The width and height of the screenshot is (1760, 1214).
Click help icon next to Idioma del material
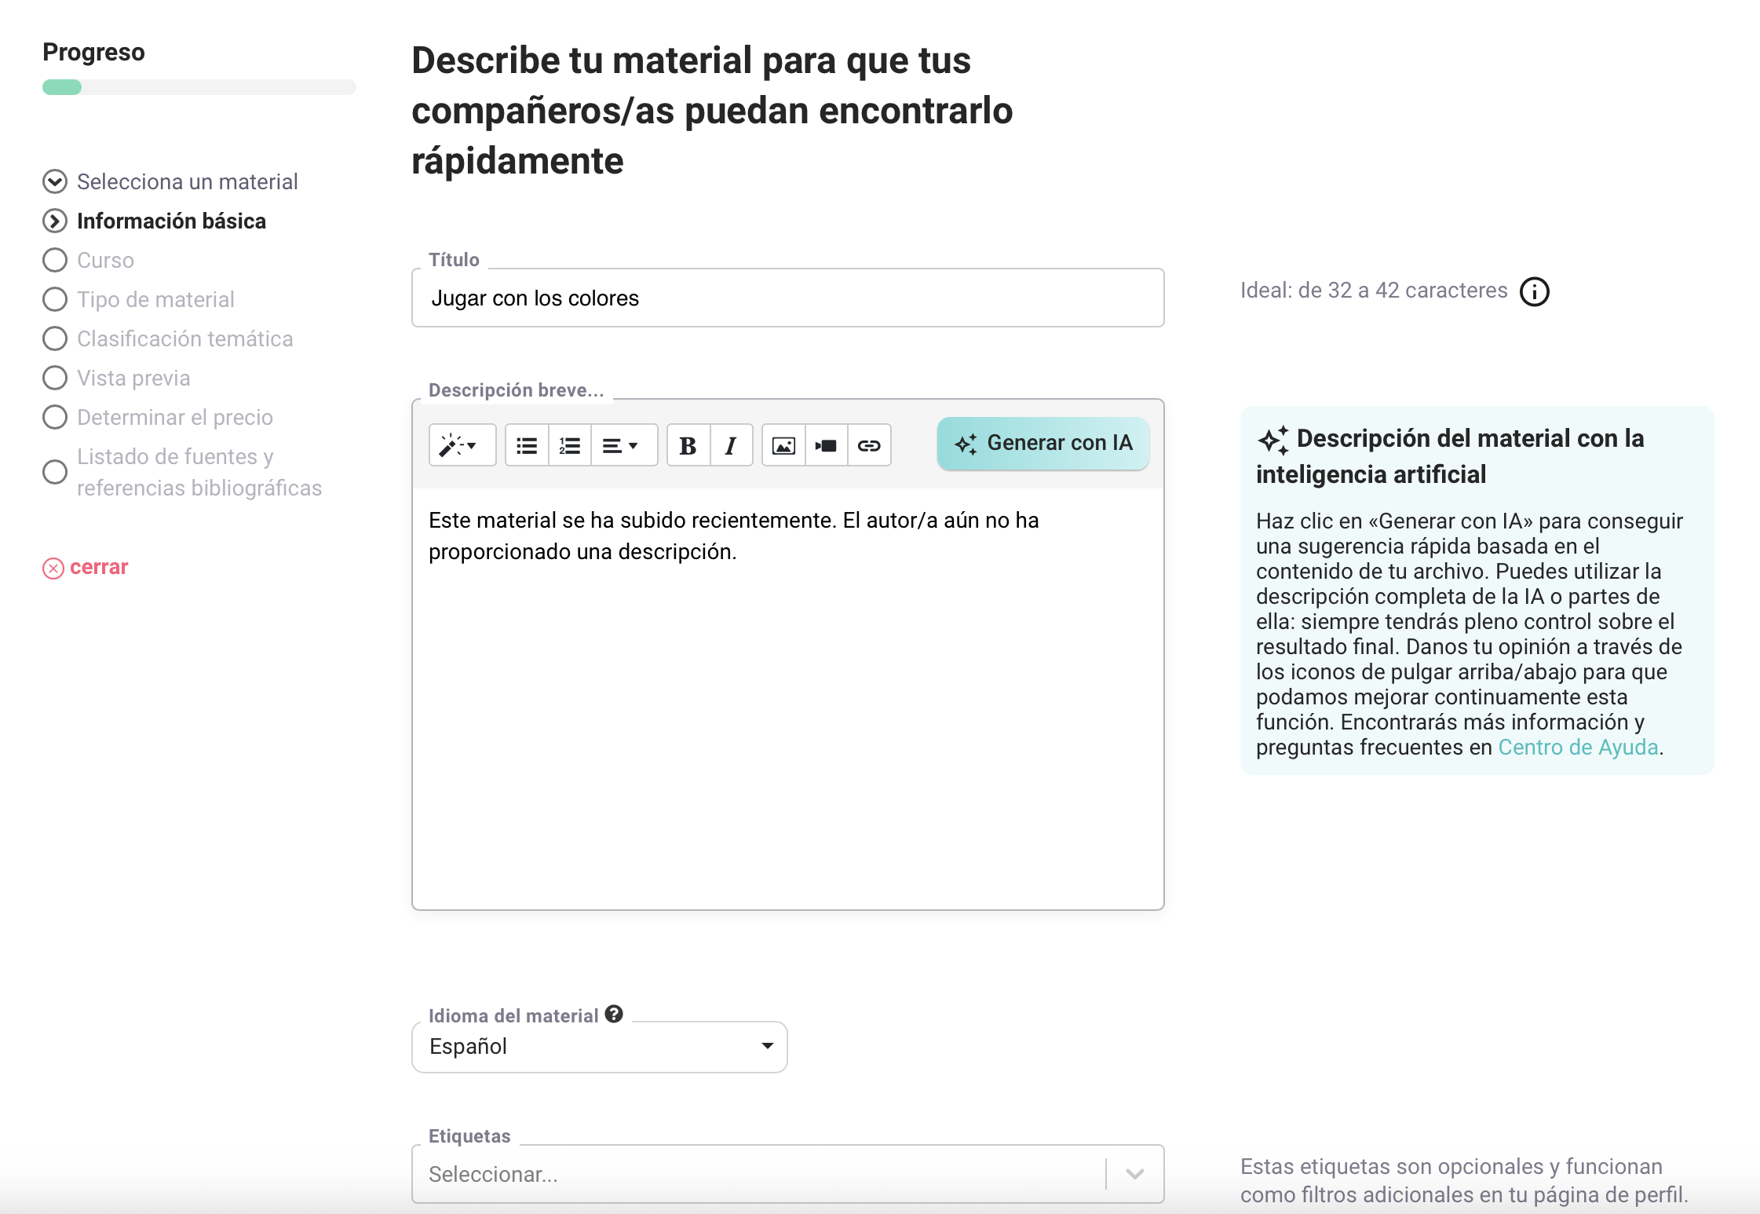tap(614, 1015)
